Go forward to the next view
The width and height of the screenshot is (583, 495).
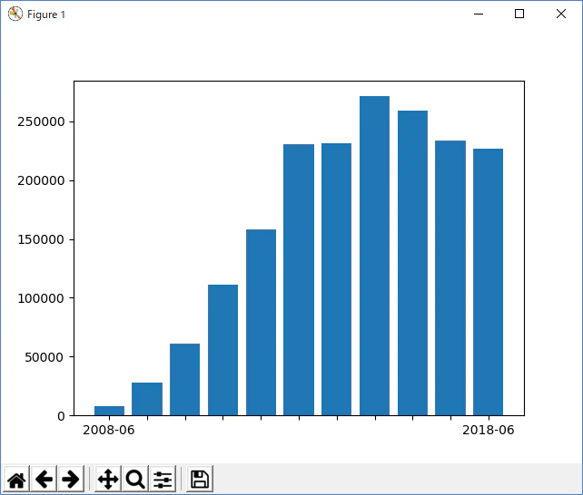coord(71,479)
